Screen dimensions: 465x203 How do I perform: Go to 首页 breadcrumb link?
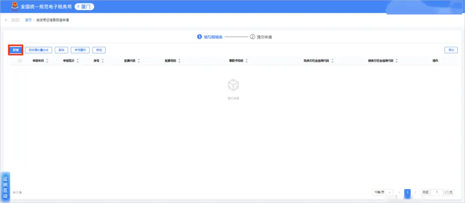click(28, 20)
